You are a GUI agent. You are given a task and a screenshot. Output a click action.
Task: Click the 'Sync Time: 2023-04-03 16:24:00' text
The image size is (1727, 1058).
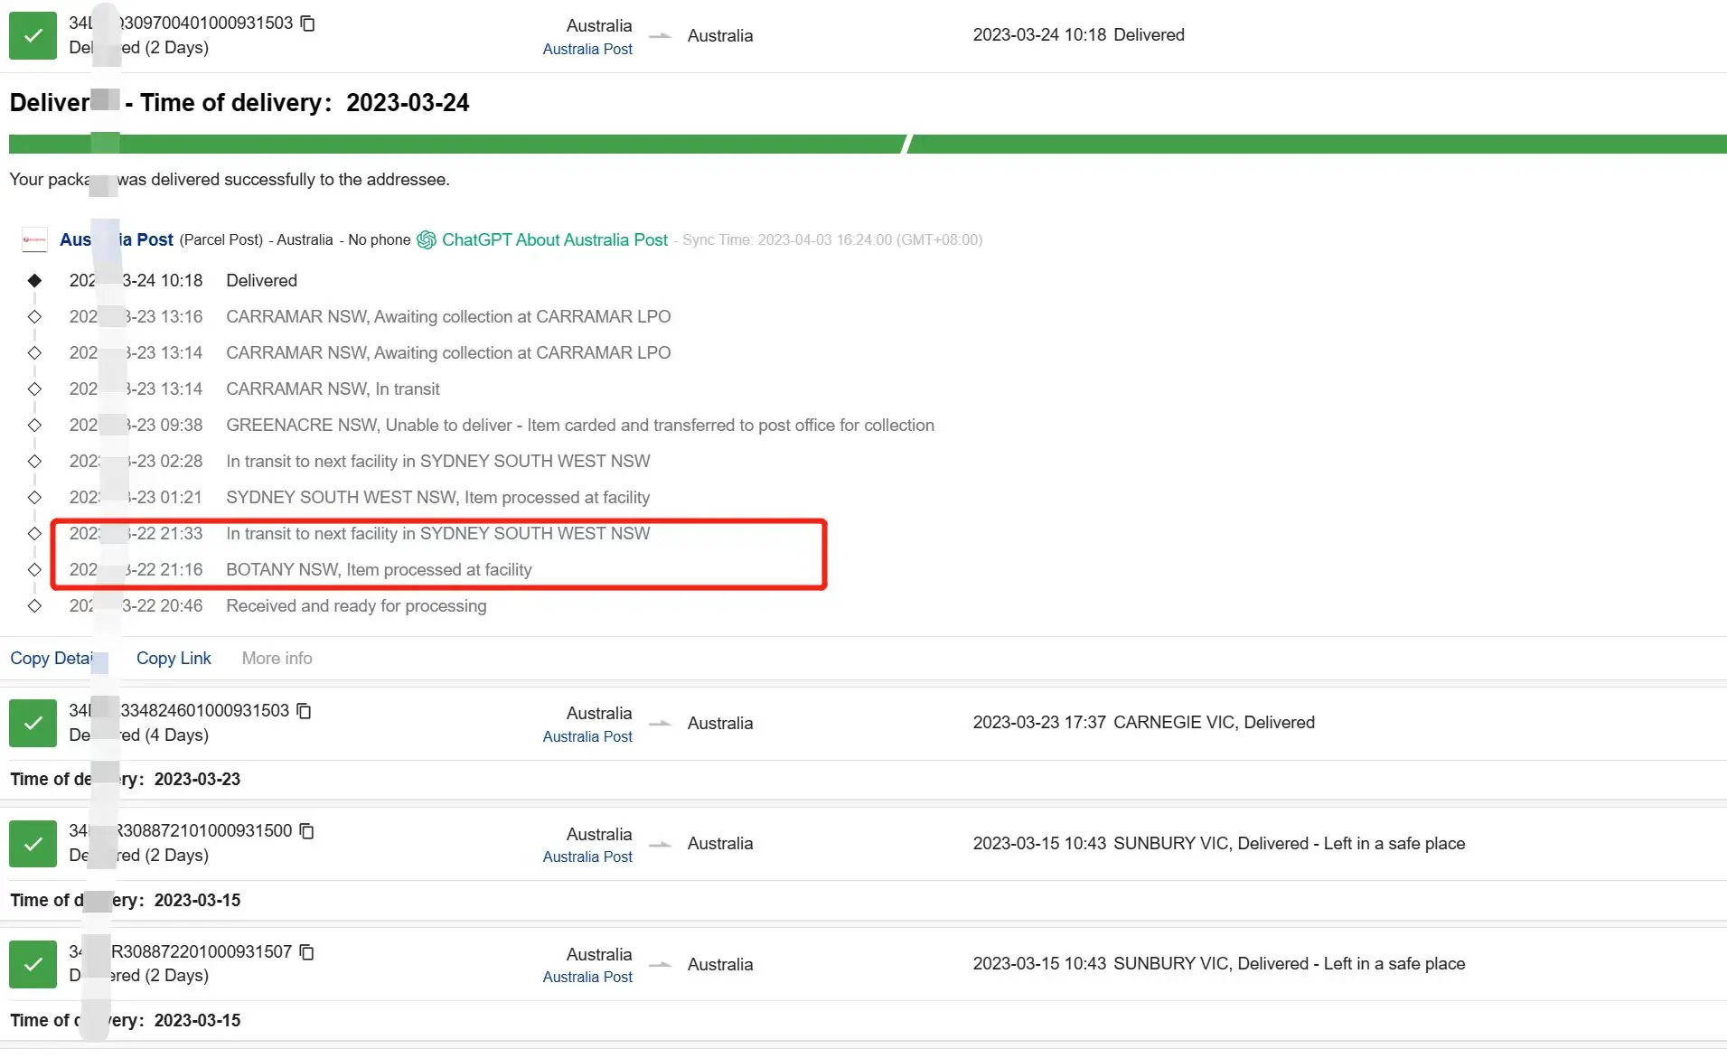tap(832, 239)
